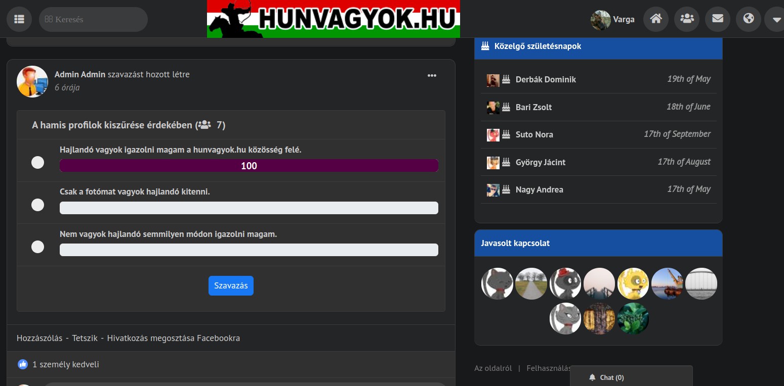Click the thumbs-up icon beside '1 személy kedveli'

[x=23, y=364]
